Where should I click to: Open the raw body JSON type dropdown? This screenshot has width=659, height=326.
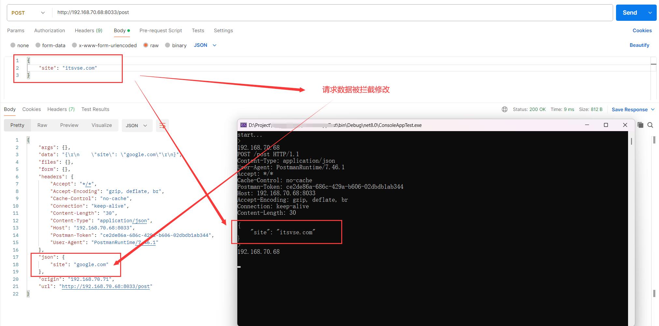[x=205, y=45]
